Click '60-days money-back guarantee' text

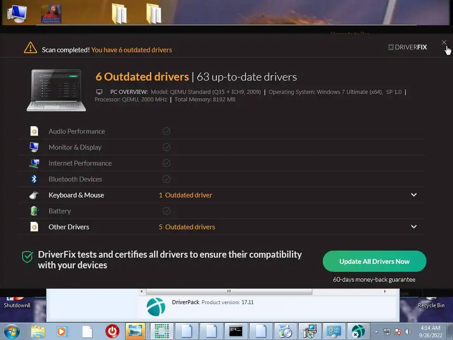(x=374, y=280)
